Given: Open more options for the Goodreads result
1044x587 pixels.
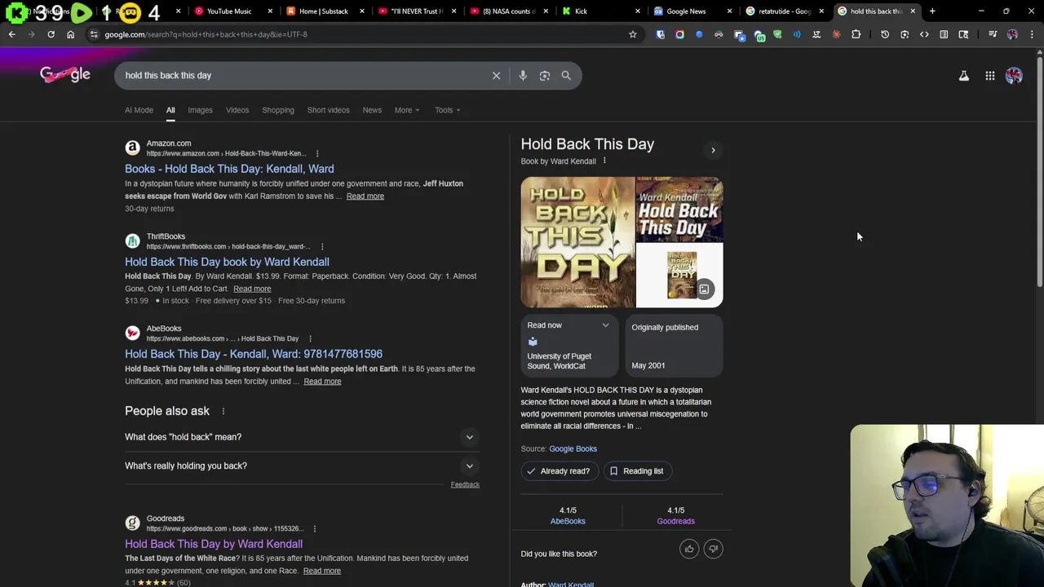Looking at the screenshot, I should tap(314, 528).
